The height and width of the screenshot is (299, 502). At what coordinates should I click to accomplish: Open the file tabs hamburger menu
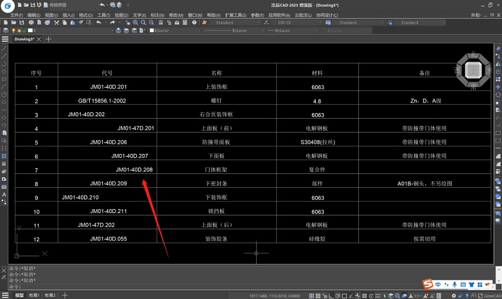[x=5, y=39]
